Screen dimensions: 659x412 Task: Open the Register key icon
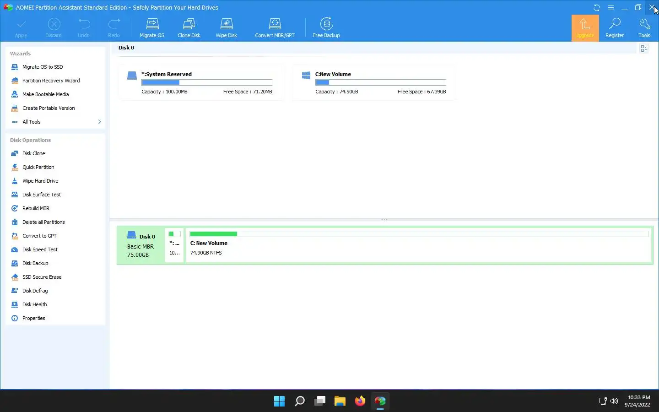tap(615, 24)
